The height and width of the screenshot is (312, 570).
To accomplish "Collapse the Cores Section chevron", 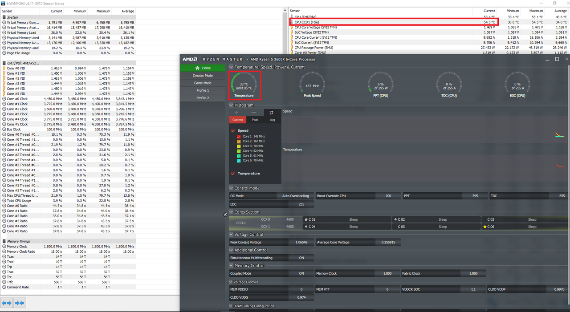I will click(231, 212).
